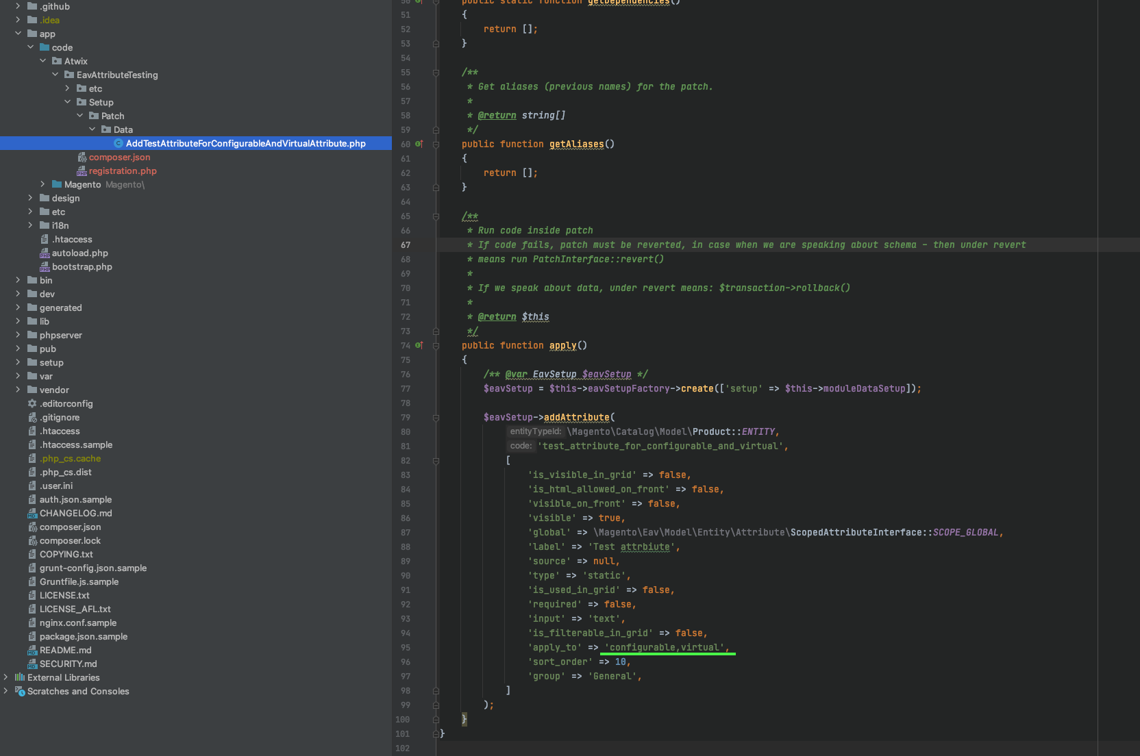Click the .github folder icon
Screen dimensions: 1140x756
point(32,6)
